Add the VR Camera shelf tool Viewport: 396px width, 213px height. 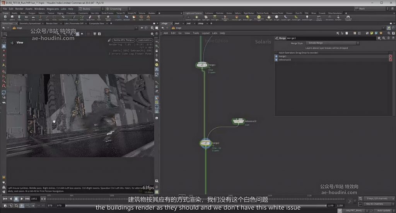(329, 18)
